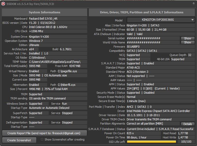
Task: Select Host Read value 1,77 TiB
Action: (183, 133)
